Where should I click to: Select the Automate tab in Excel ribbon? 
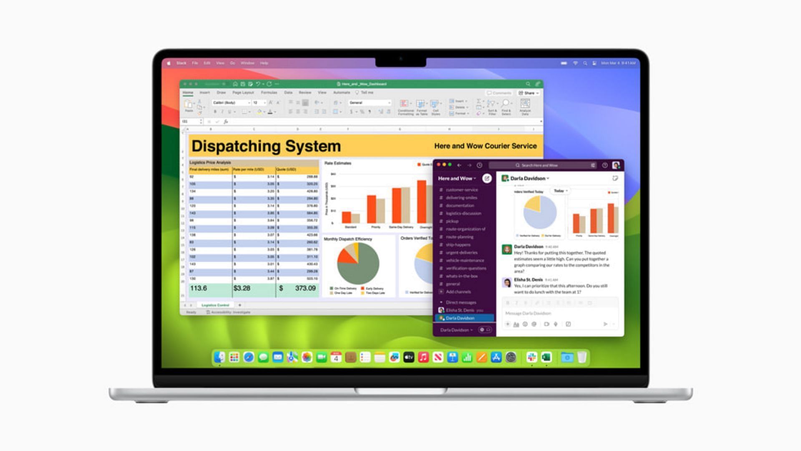[340, 93]
